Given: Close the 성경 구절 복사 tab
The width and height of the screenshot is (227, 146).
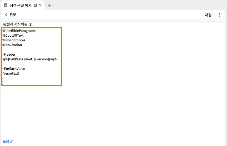Looking at the screenshot, I should (x=40, y=5).
